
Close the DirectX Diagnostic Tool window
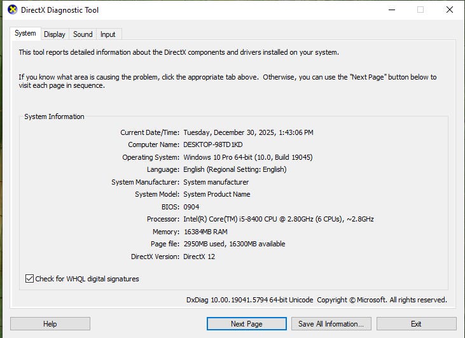tap(450, 10)
